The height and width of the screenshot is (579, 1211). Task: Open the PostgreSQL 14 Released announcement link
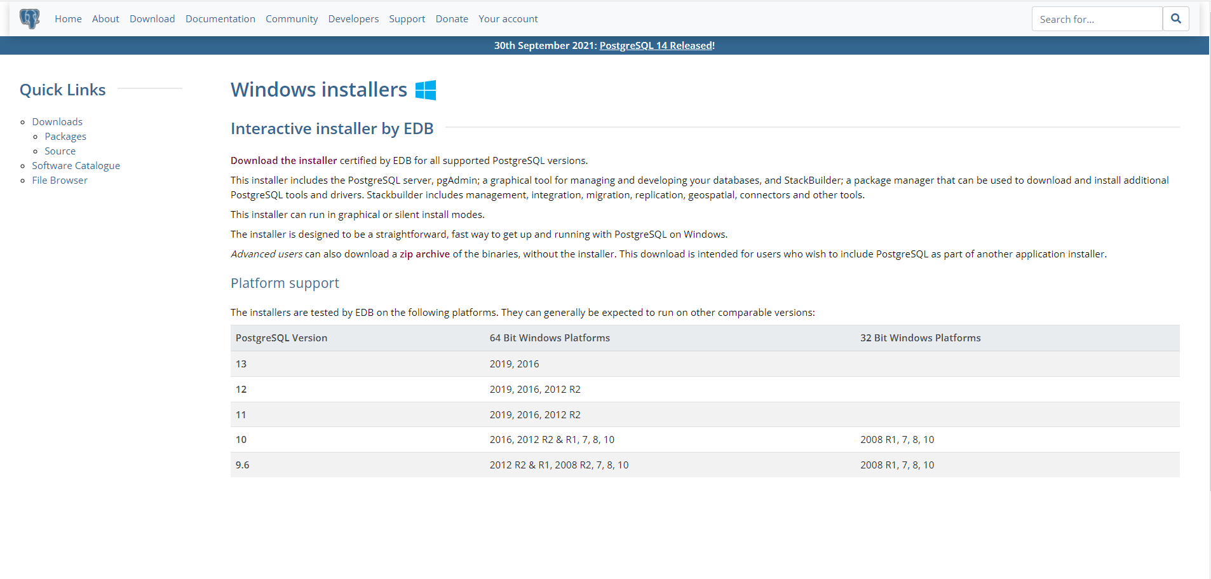point(657,46)
